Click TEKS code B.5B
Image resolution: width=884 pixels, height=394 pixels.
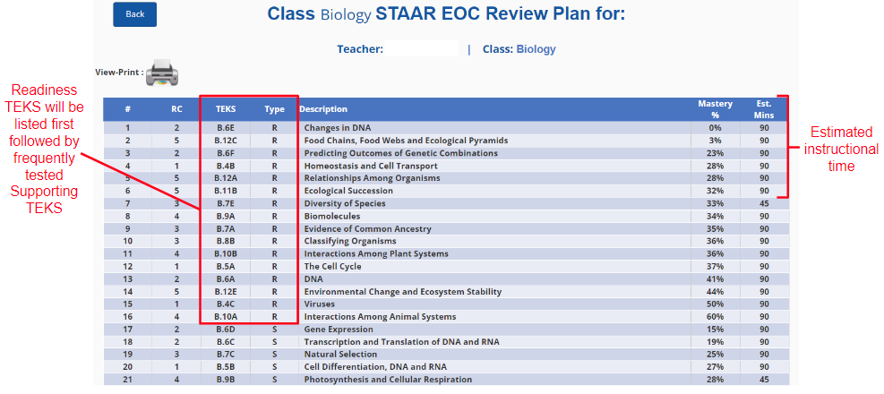tap(226, 367)
